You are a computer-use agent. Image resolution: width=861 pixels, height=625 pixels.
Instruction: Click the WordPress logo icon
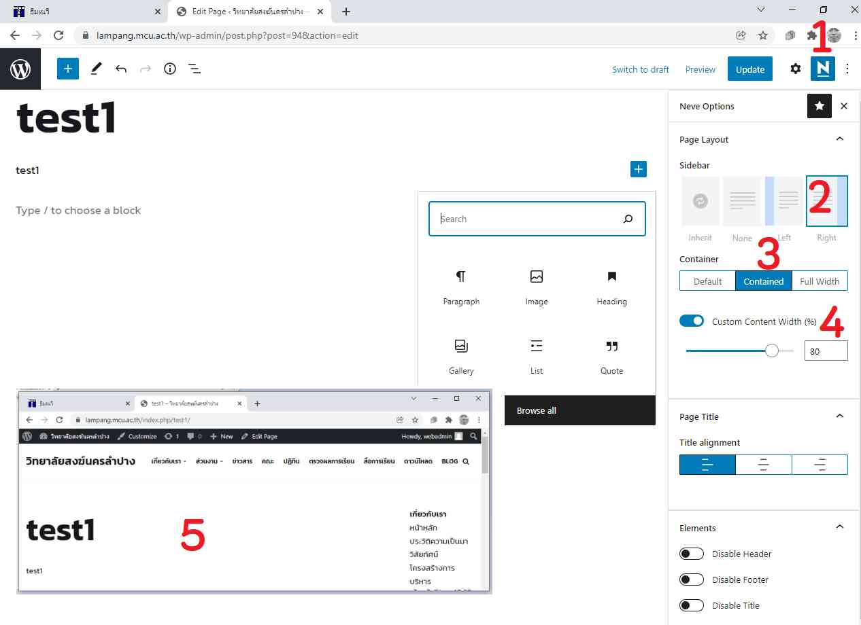(20, 69)
